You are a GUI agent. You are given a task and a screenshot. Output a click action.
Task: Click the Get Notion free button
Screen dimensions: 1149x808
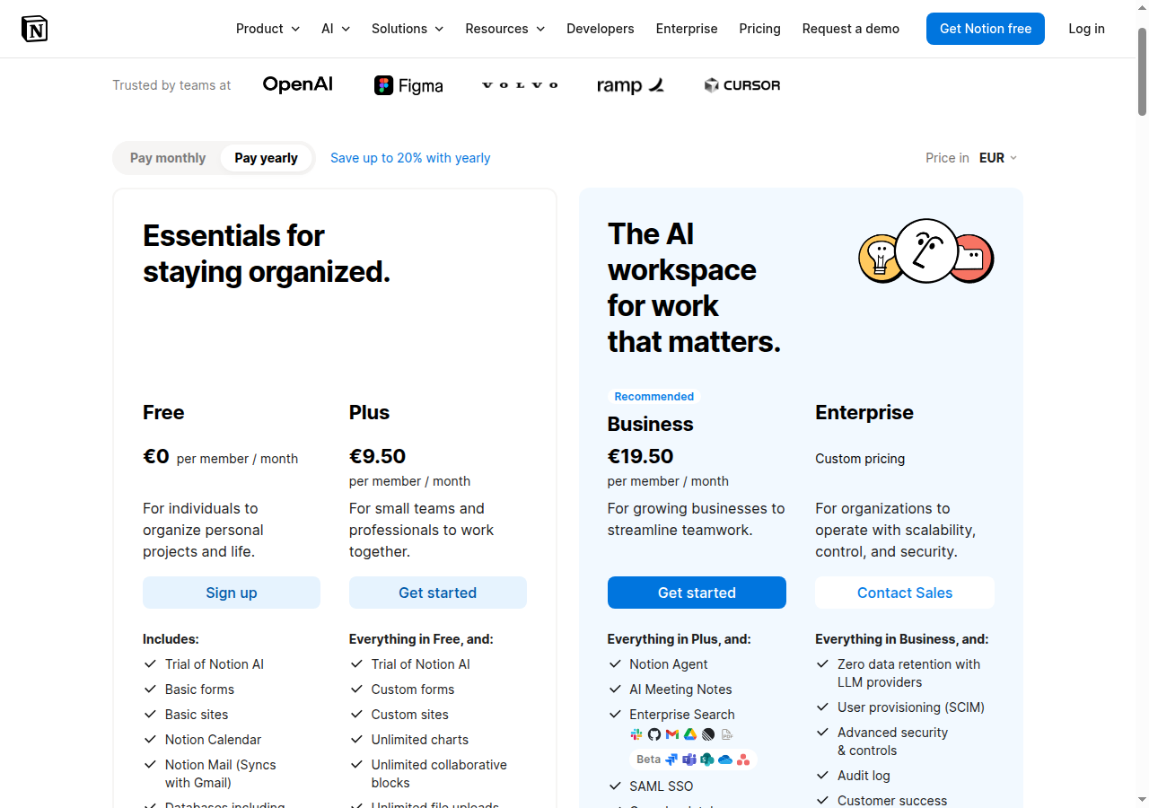(986, 29)
